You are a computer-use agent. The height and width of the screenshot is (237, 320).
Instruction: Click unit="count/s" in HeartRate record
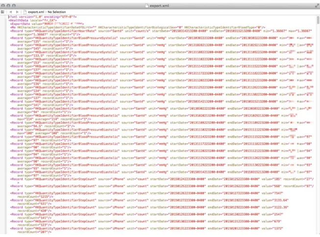[x=137, y=31]
